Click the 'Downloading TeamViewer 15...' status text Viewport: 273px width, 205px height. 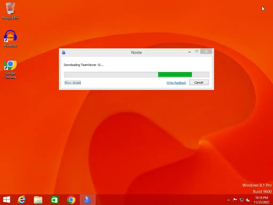(83, 65)
